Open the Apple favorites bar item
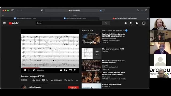 pyautogui.click(x=75, y=15)
